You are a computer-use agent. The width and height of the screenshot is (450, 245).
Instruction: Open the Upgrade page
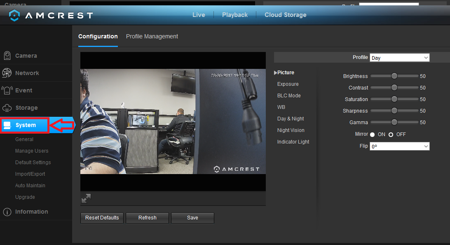(x=25, y=197)
